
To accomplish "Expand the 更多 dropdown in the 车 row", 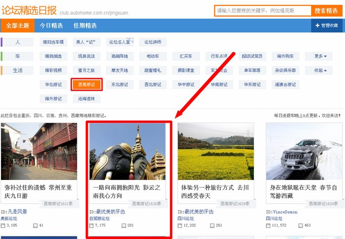I will click(x=320, y=56).
